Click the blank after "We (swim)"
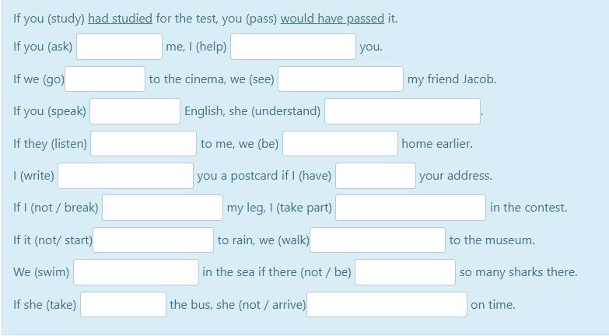609x336 pixels. [136, 272]
